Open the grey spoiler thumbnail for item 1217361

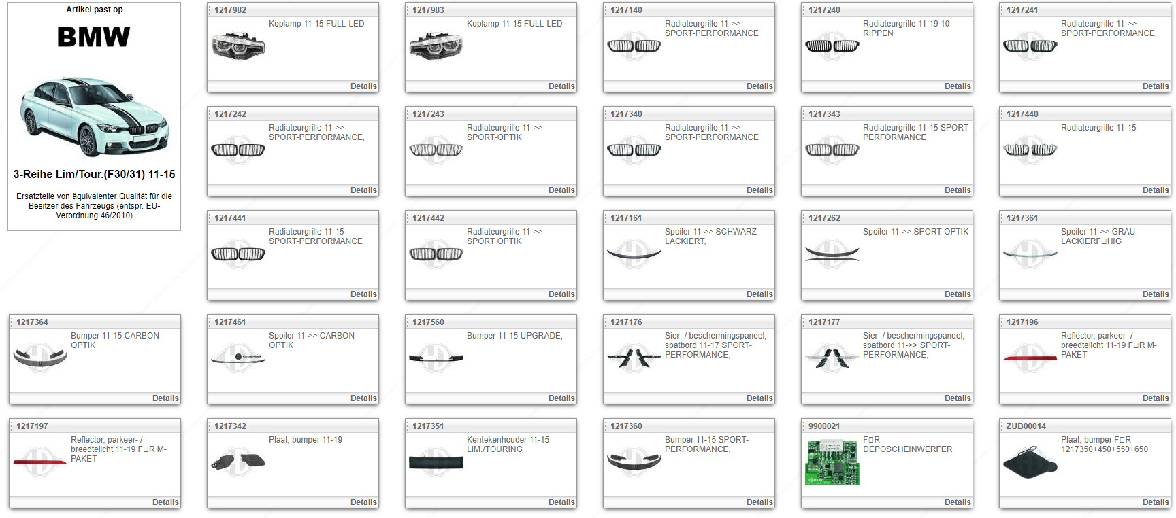[x=1030, y=254]
